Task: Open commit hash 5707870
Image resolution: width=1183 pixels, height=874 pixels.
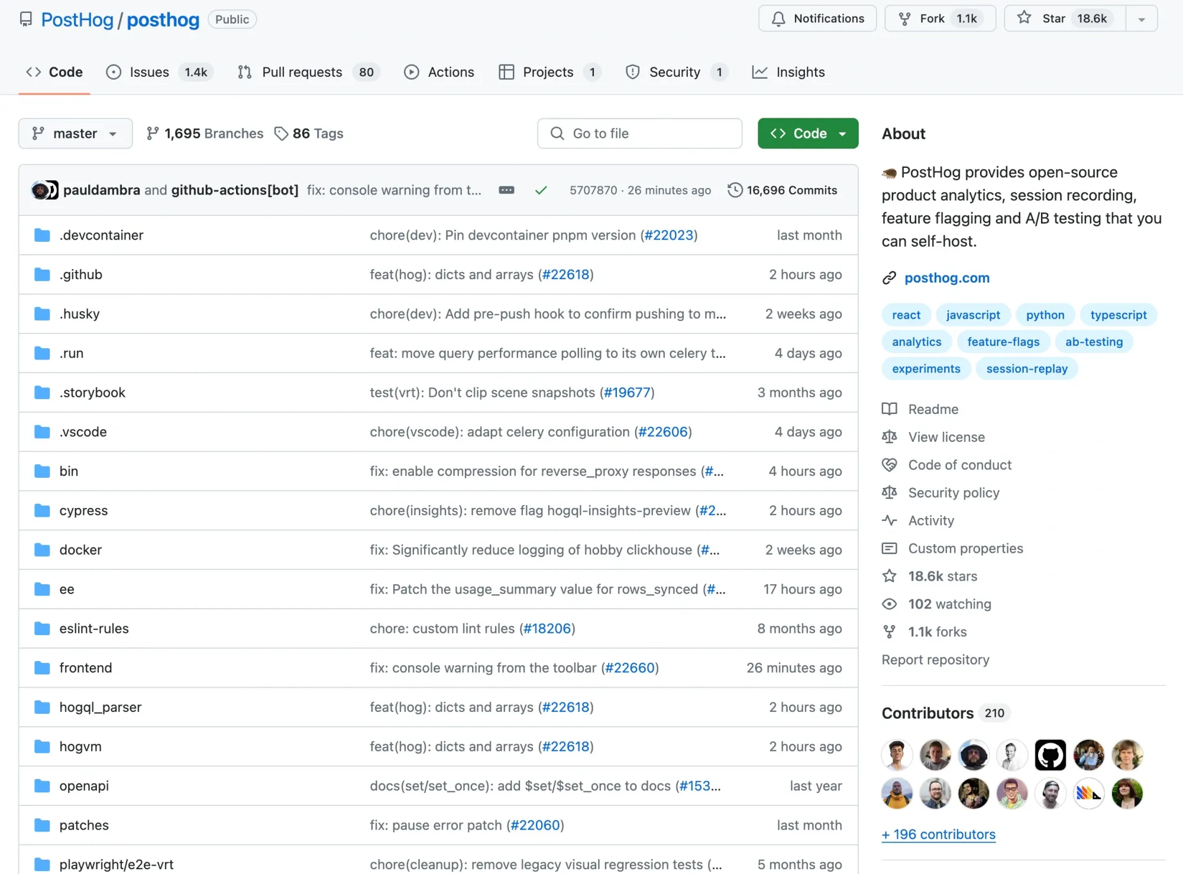Action: click(x=593, y=190)
